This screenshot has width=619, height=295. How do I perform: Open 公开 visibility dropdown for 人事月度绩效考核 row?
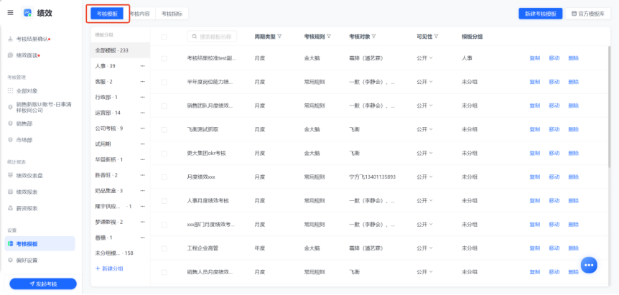point(424,200)
